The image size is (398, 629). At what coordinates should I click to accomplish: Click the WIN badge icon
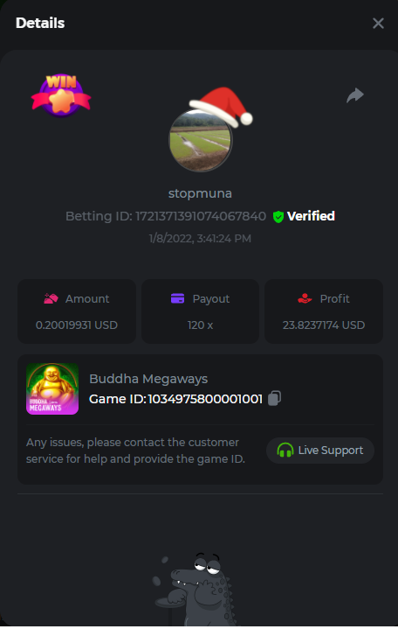click(61, 95)
